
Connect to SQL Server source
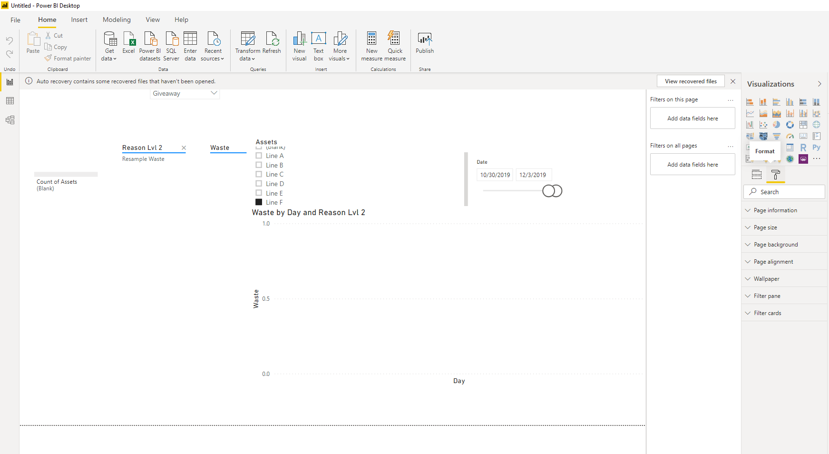171,46
